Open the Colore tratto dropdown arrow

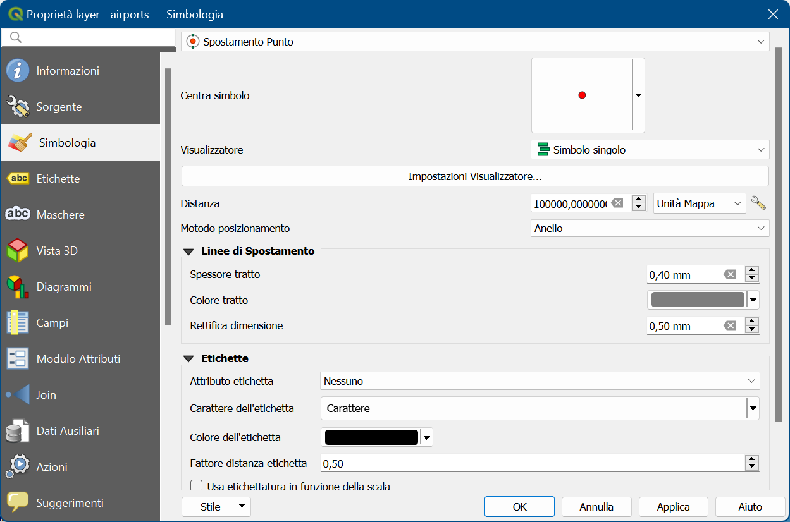(x=753, y=300)
